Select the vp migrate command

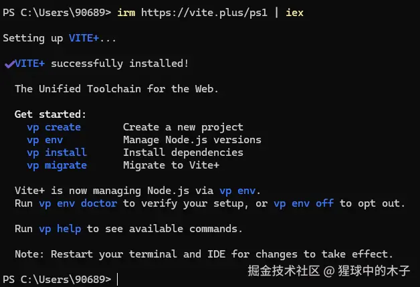56,165
